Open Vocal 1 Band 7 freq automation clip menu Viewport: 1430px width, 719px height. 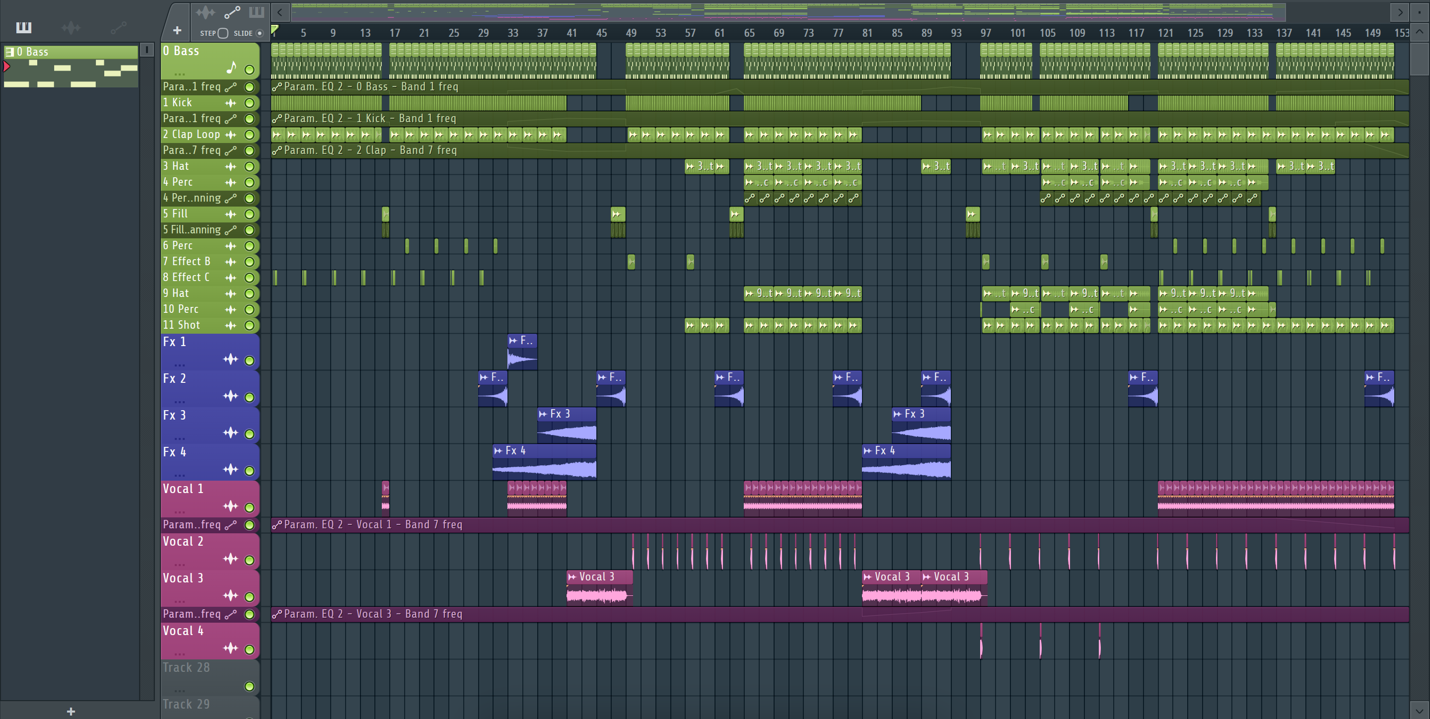point(277,525)
